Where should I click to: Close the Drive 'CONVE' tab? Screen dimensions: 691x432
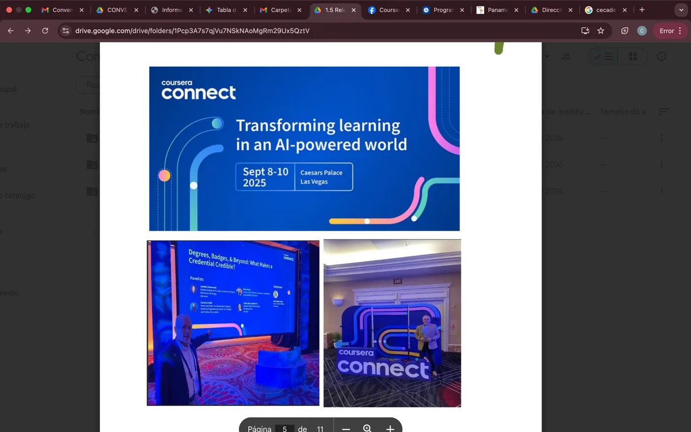[136, 10]
